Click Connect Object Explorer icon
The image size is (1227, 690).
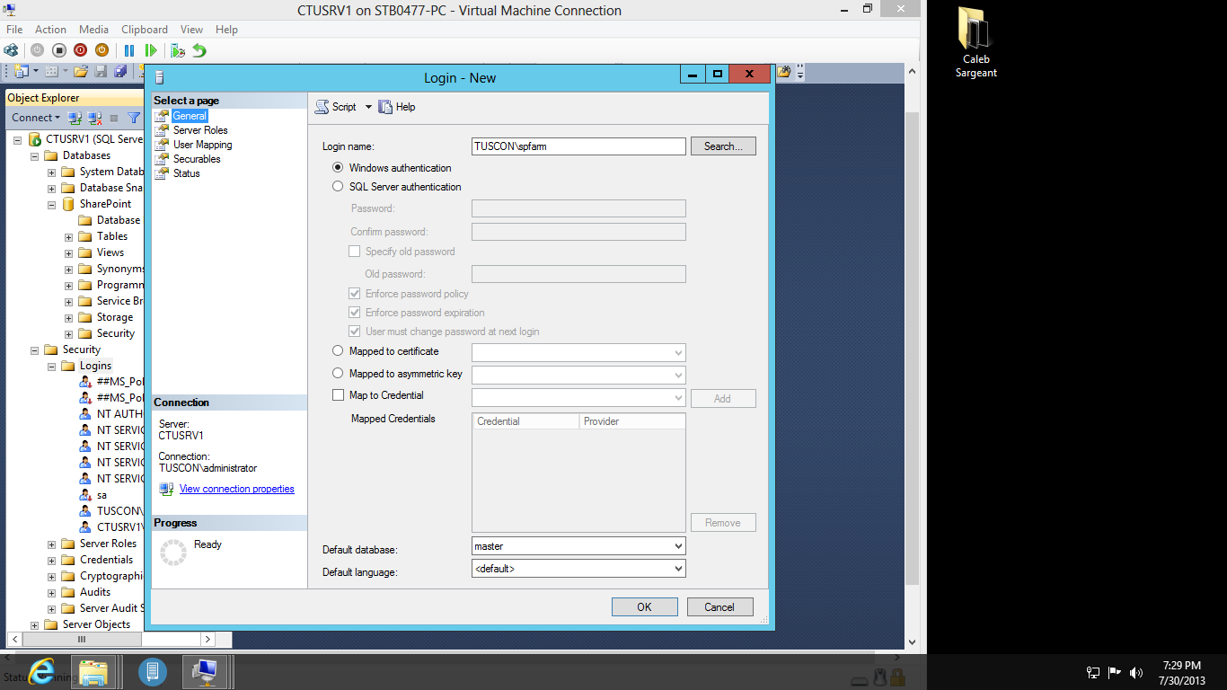pos(75,118)
